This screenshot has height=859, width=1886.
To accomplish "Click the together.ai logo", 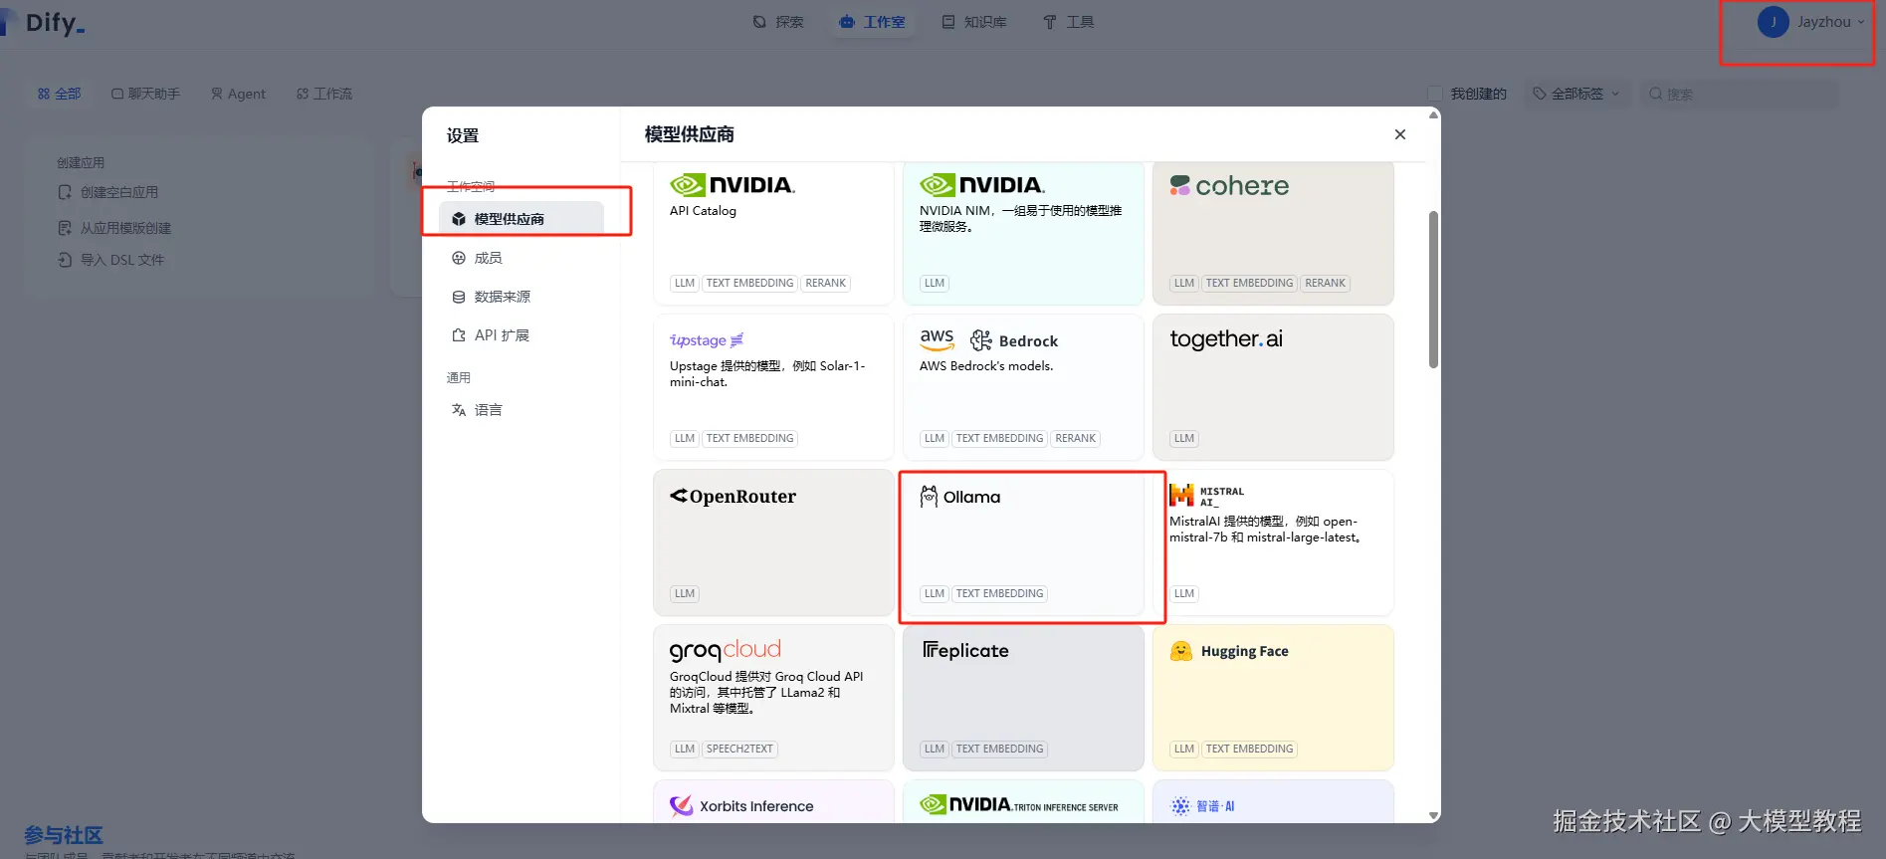I will [x=1226, y=339].
